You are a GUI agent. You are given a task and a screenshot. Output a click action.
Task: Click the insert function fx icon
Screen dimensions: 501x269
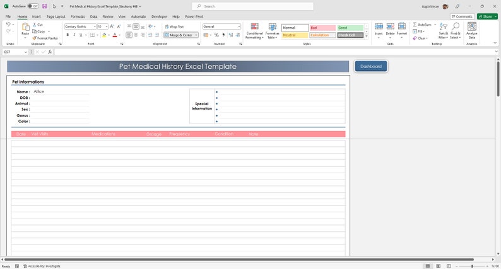pos(50,52)
